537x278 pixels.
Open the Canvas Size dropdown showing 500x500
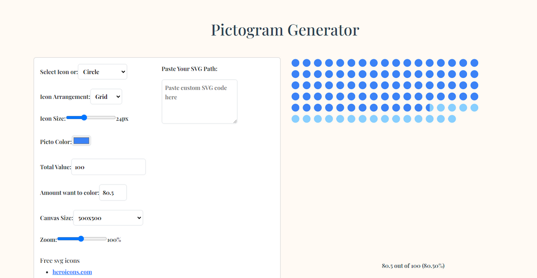click(108, 218)
